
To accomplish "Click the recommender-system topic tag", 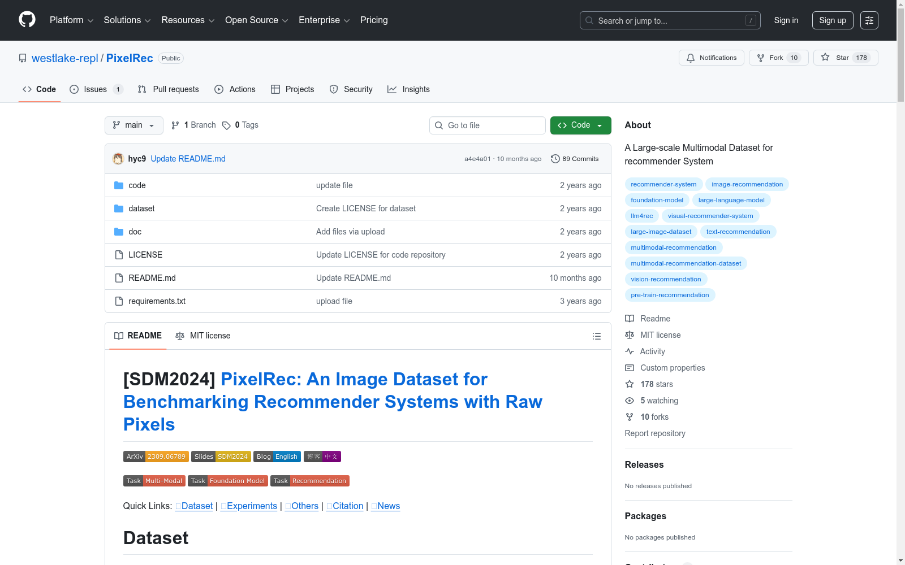I will pyautogui.click(x=663, y=184).
